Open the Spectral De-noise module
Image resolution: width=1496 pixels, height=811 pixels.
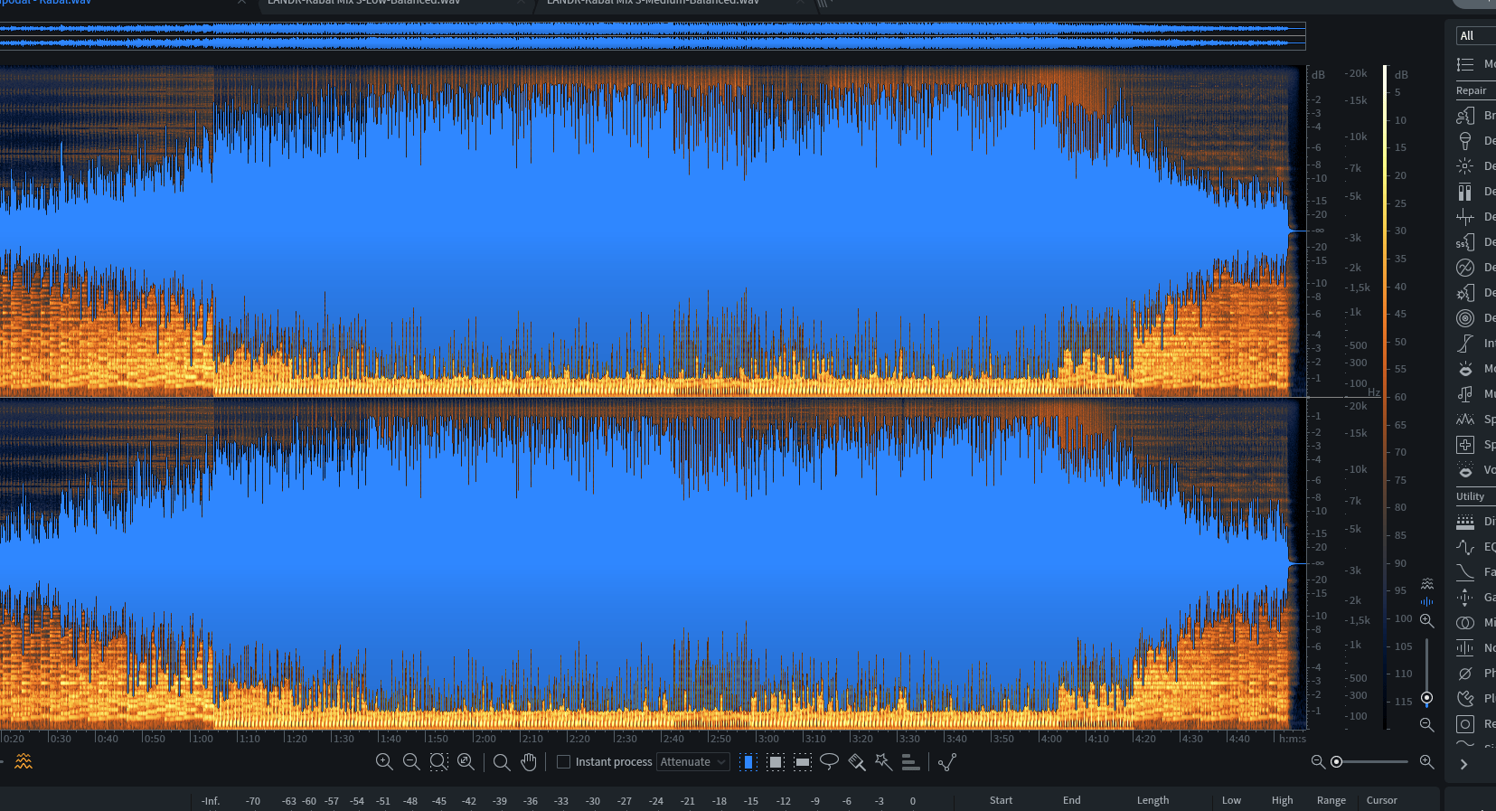[x=1465, y=419]
